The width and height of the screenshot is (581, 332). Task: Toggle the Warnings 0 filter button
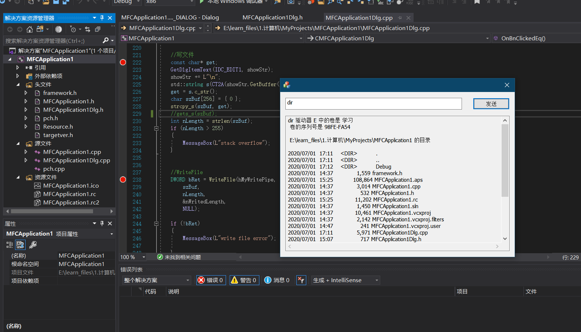pos(244,280)
